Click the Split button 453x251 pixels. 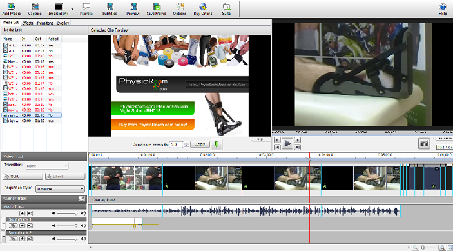point(23,176)
